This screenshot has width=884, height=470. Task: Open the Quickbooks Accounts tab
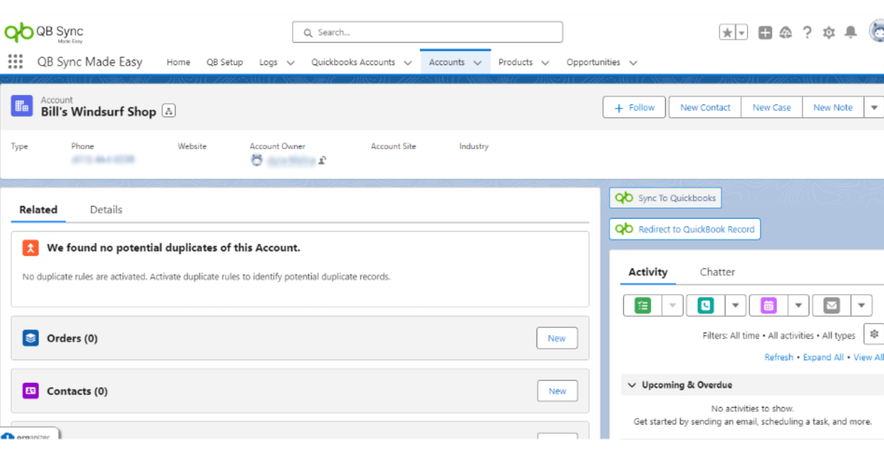(353, 62)
